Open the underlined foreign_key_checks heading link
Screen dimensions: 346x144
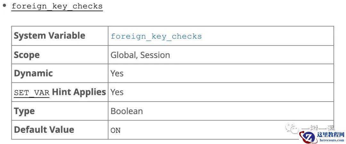tap(57, 6)
